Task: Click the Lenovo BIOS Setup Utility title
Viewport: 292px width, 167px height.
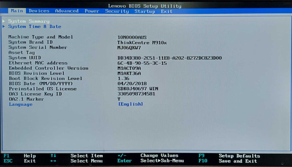Action: [x=145, y=6]
